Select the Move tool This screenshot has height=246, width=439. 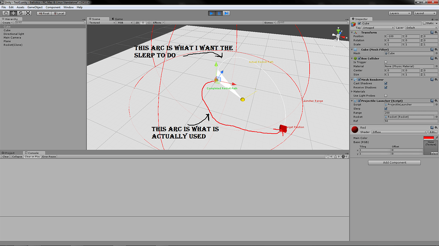tap(13, 13)
